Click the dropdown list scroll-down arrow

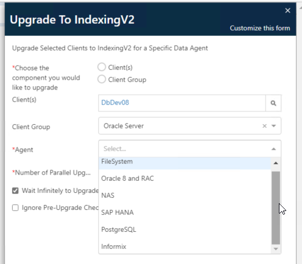[276, 249]
